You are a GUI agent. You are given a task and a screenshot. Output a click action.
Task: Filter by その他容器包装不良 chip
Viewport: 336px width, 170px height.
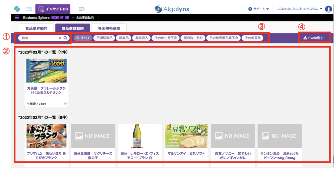pyautogui.click(x=223, y=38)
